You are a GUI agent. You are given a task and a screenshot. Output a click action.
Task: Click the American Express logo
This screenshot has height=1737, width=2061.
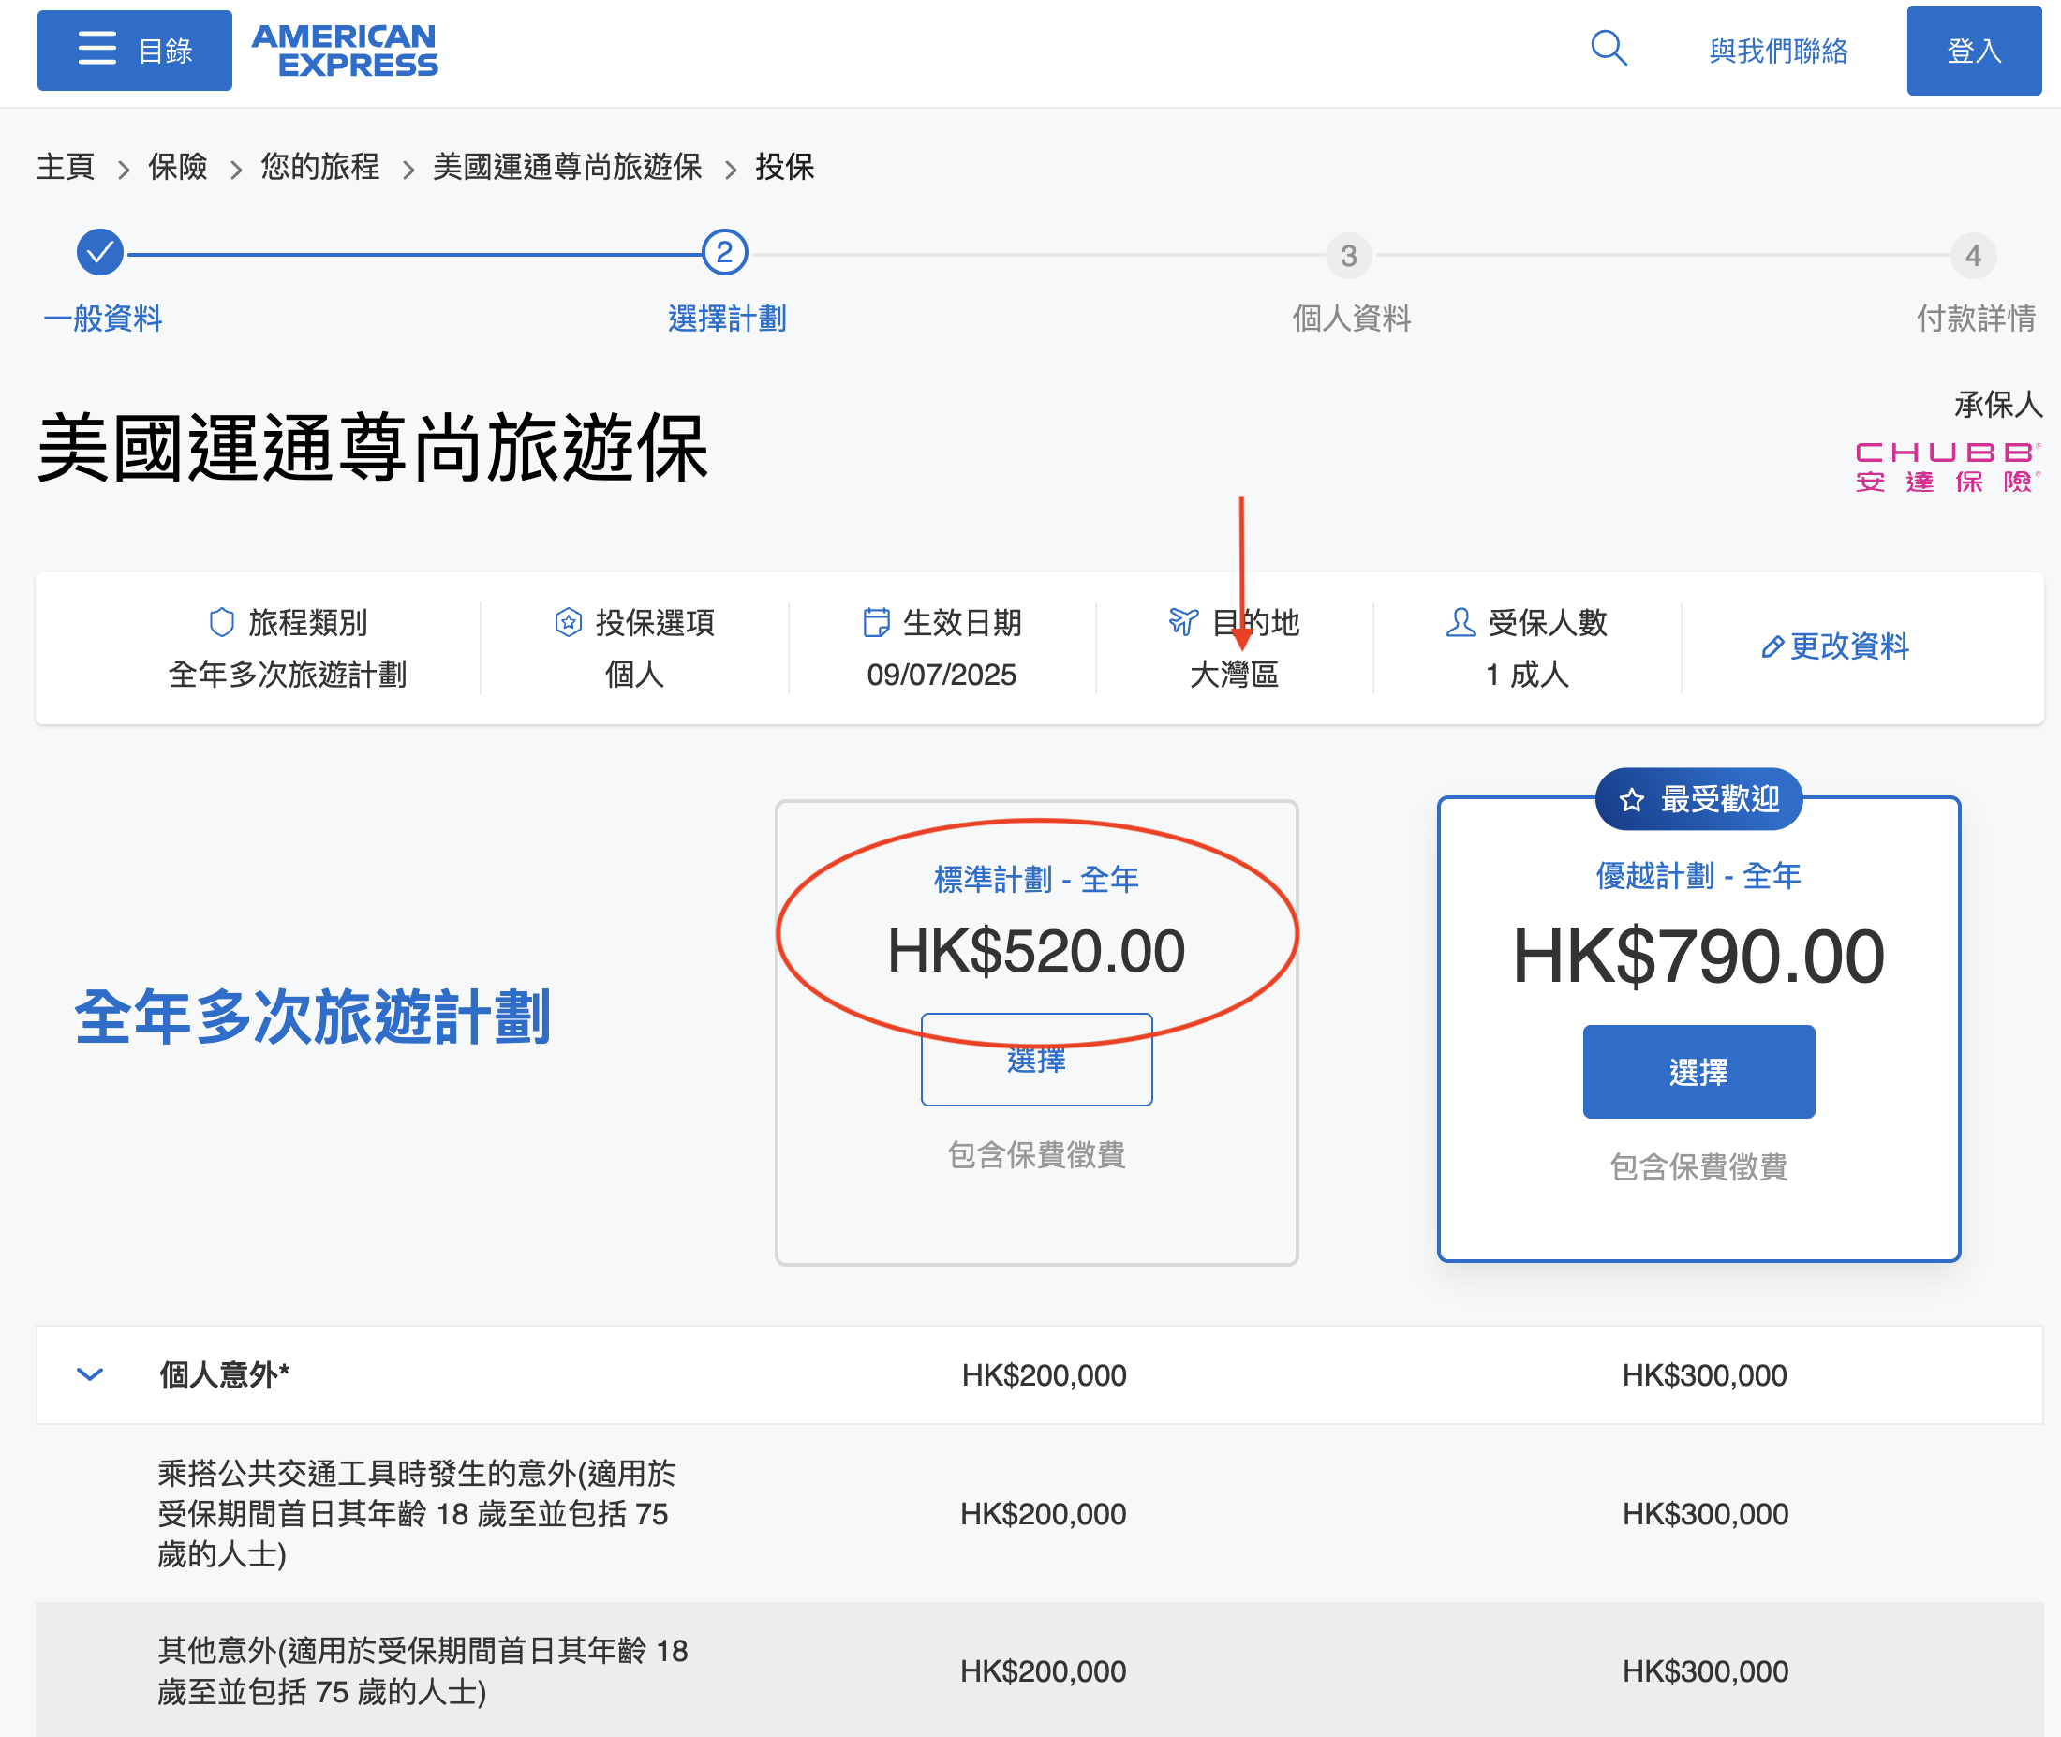(x=345, y=51)
